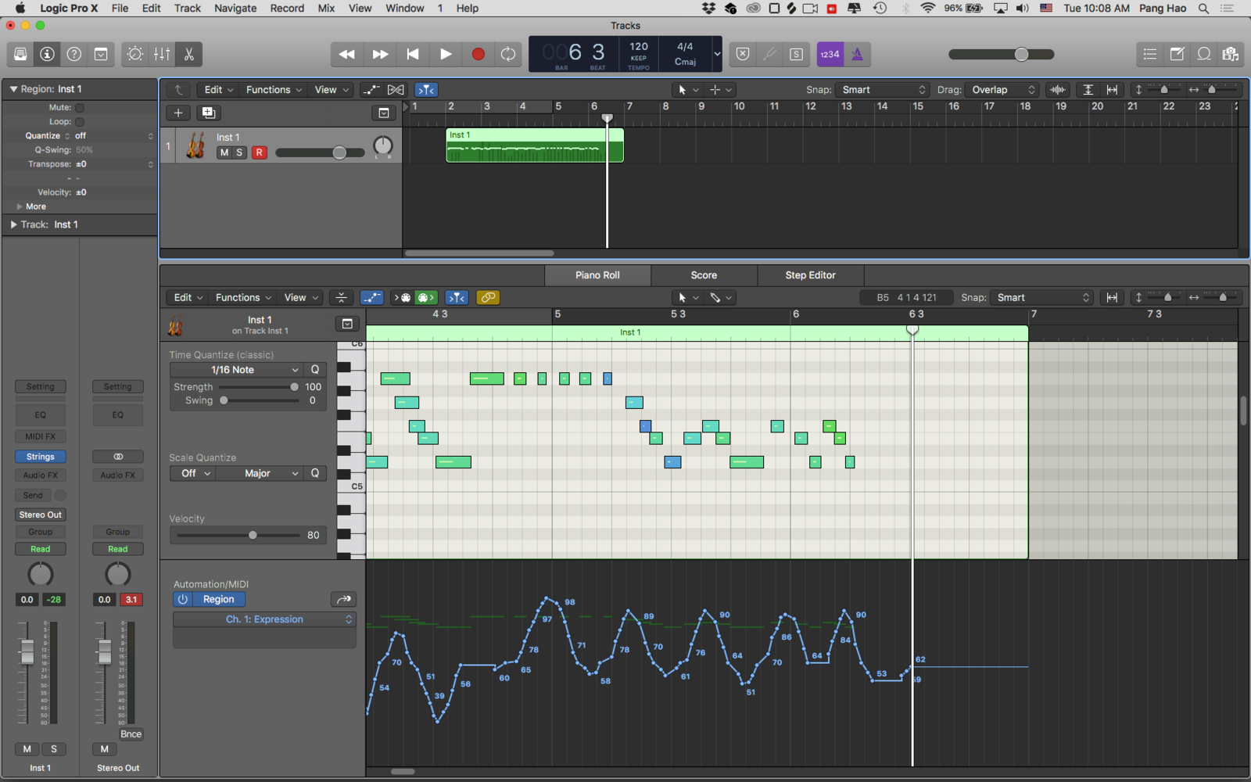Enable the region Loop checkbox
The height and width of the screenshot is (782, 1251).
click(x=80, y=122)
